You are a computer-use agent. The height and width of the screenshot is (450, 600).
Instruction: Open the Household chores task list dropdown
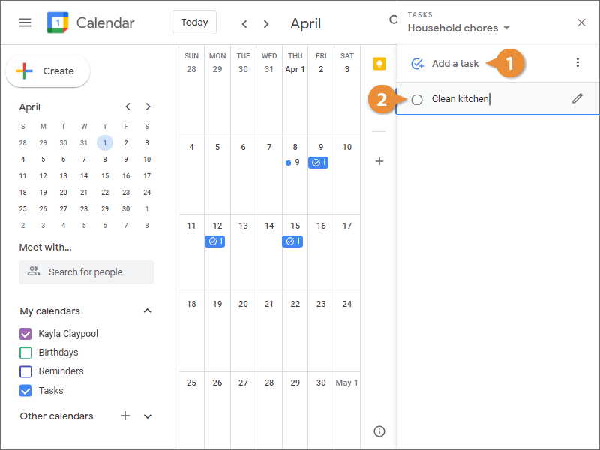click(459, 28)
